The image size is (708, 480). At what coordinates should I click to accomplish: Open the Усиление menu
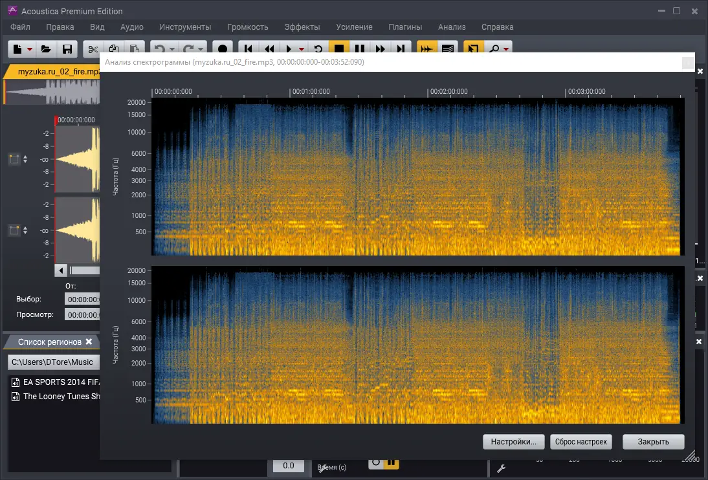tap(355, 27)
